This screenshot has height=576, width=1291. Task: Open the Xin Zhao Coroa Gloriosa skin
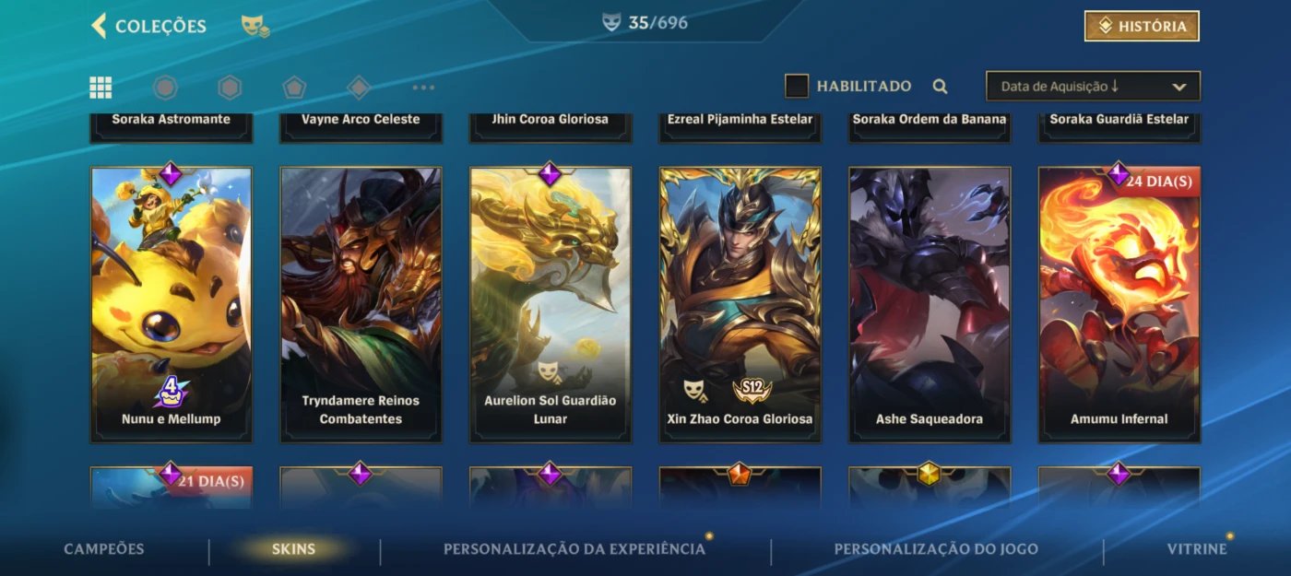(x=740, y=304)
